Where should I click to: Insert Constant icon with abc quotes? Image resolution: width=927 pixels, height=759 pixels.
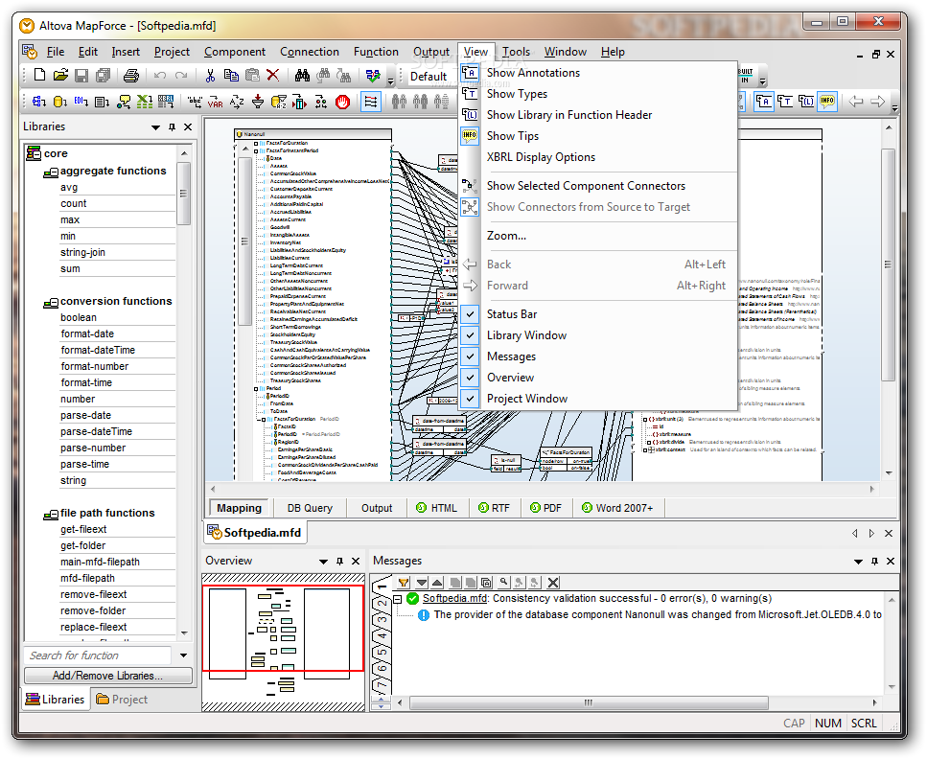coord(195,102)
